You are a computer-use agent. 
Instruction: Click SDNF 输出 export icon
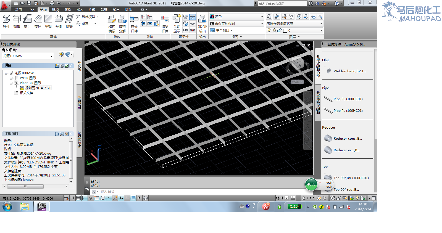pos(202,24)
